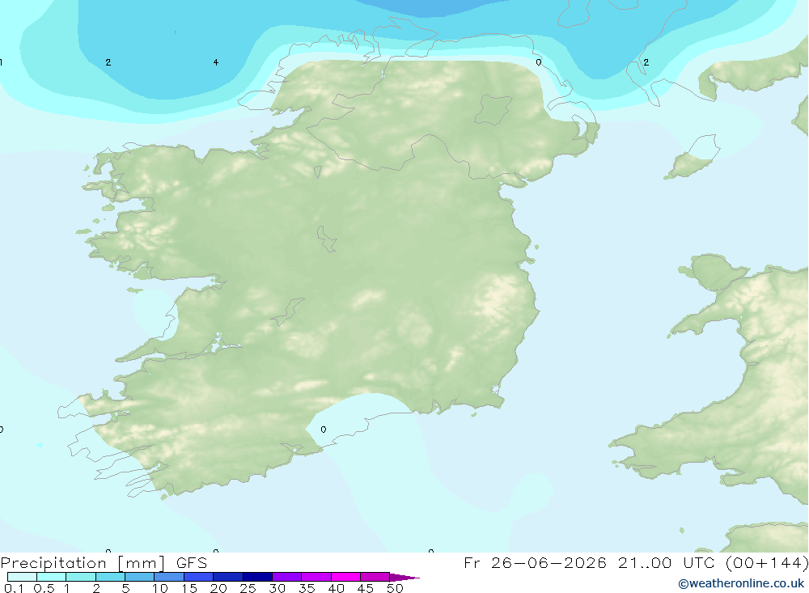The width and height of the screenshot is (809, 593).
Task: Click the '0.5' legend scale label
Action: point(44,588)
